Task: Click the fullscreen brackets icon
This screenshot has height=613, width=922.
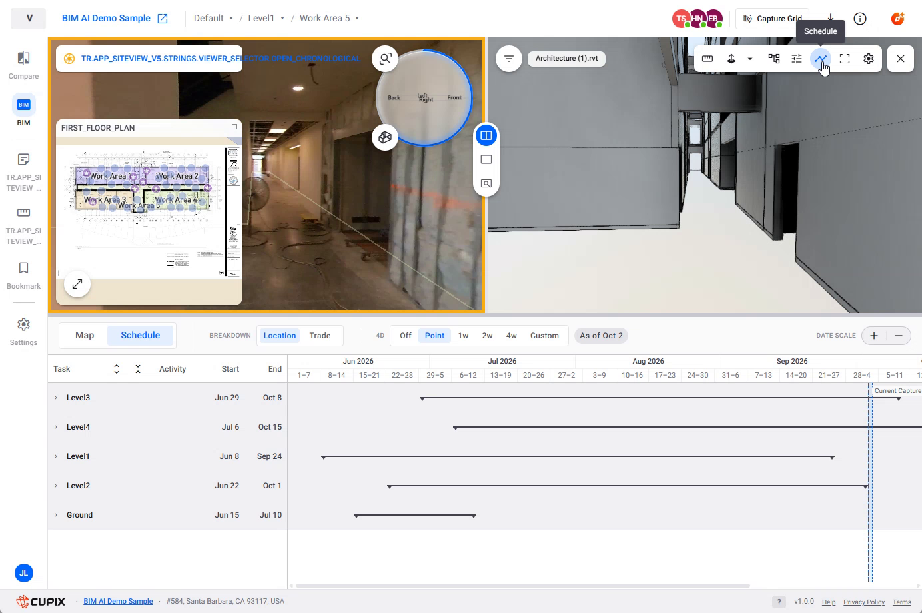Action: point(845,59)
